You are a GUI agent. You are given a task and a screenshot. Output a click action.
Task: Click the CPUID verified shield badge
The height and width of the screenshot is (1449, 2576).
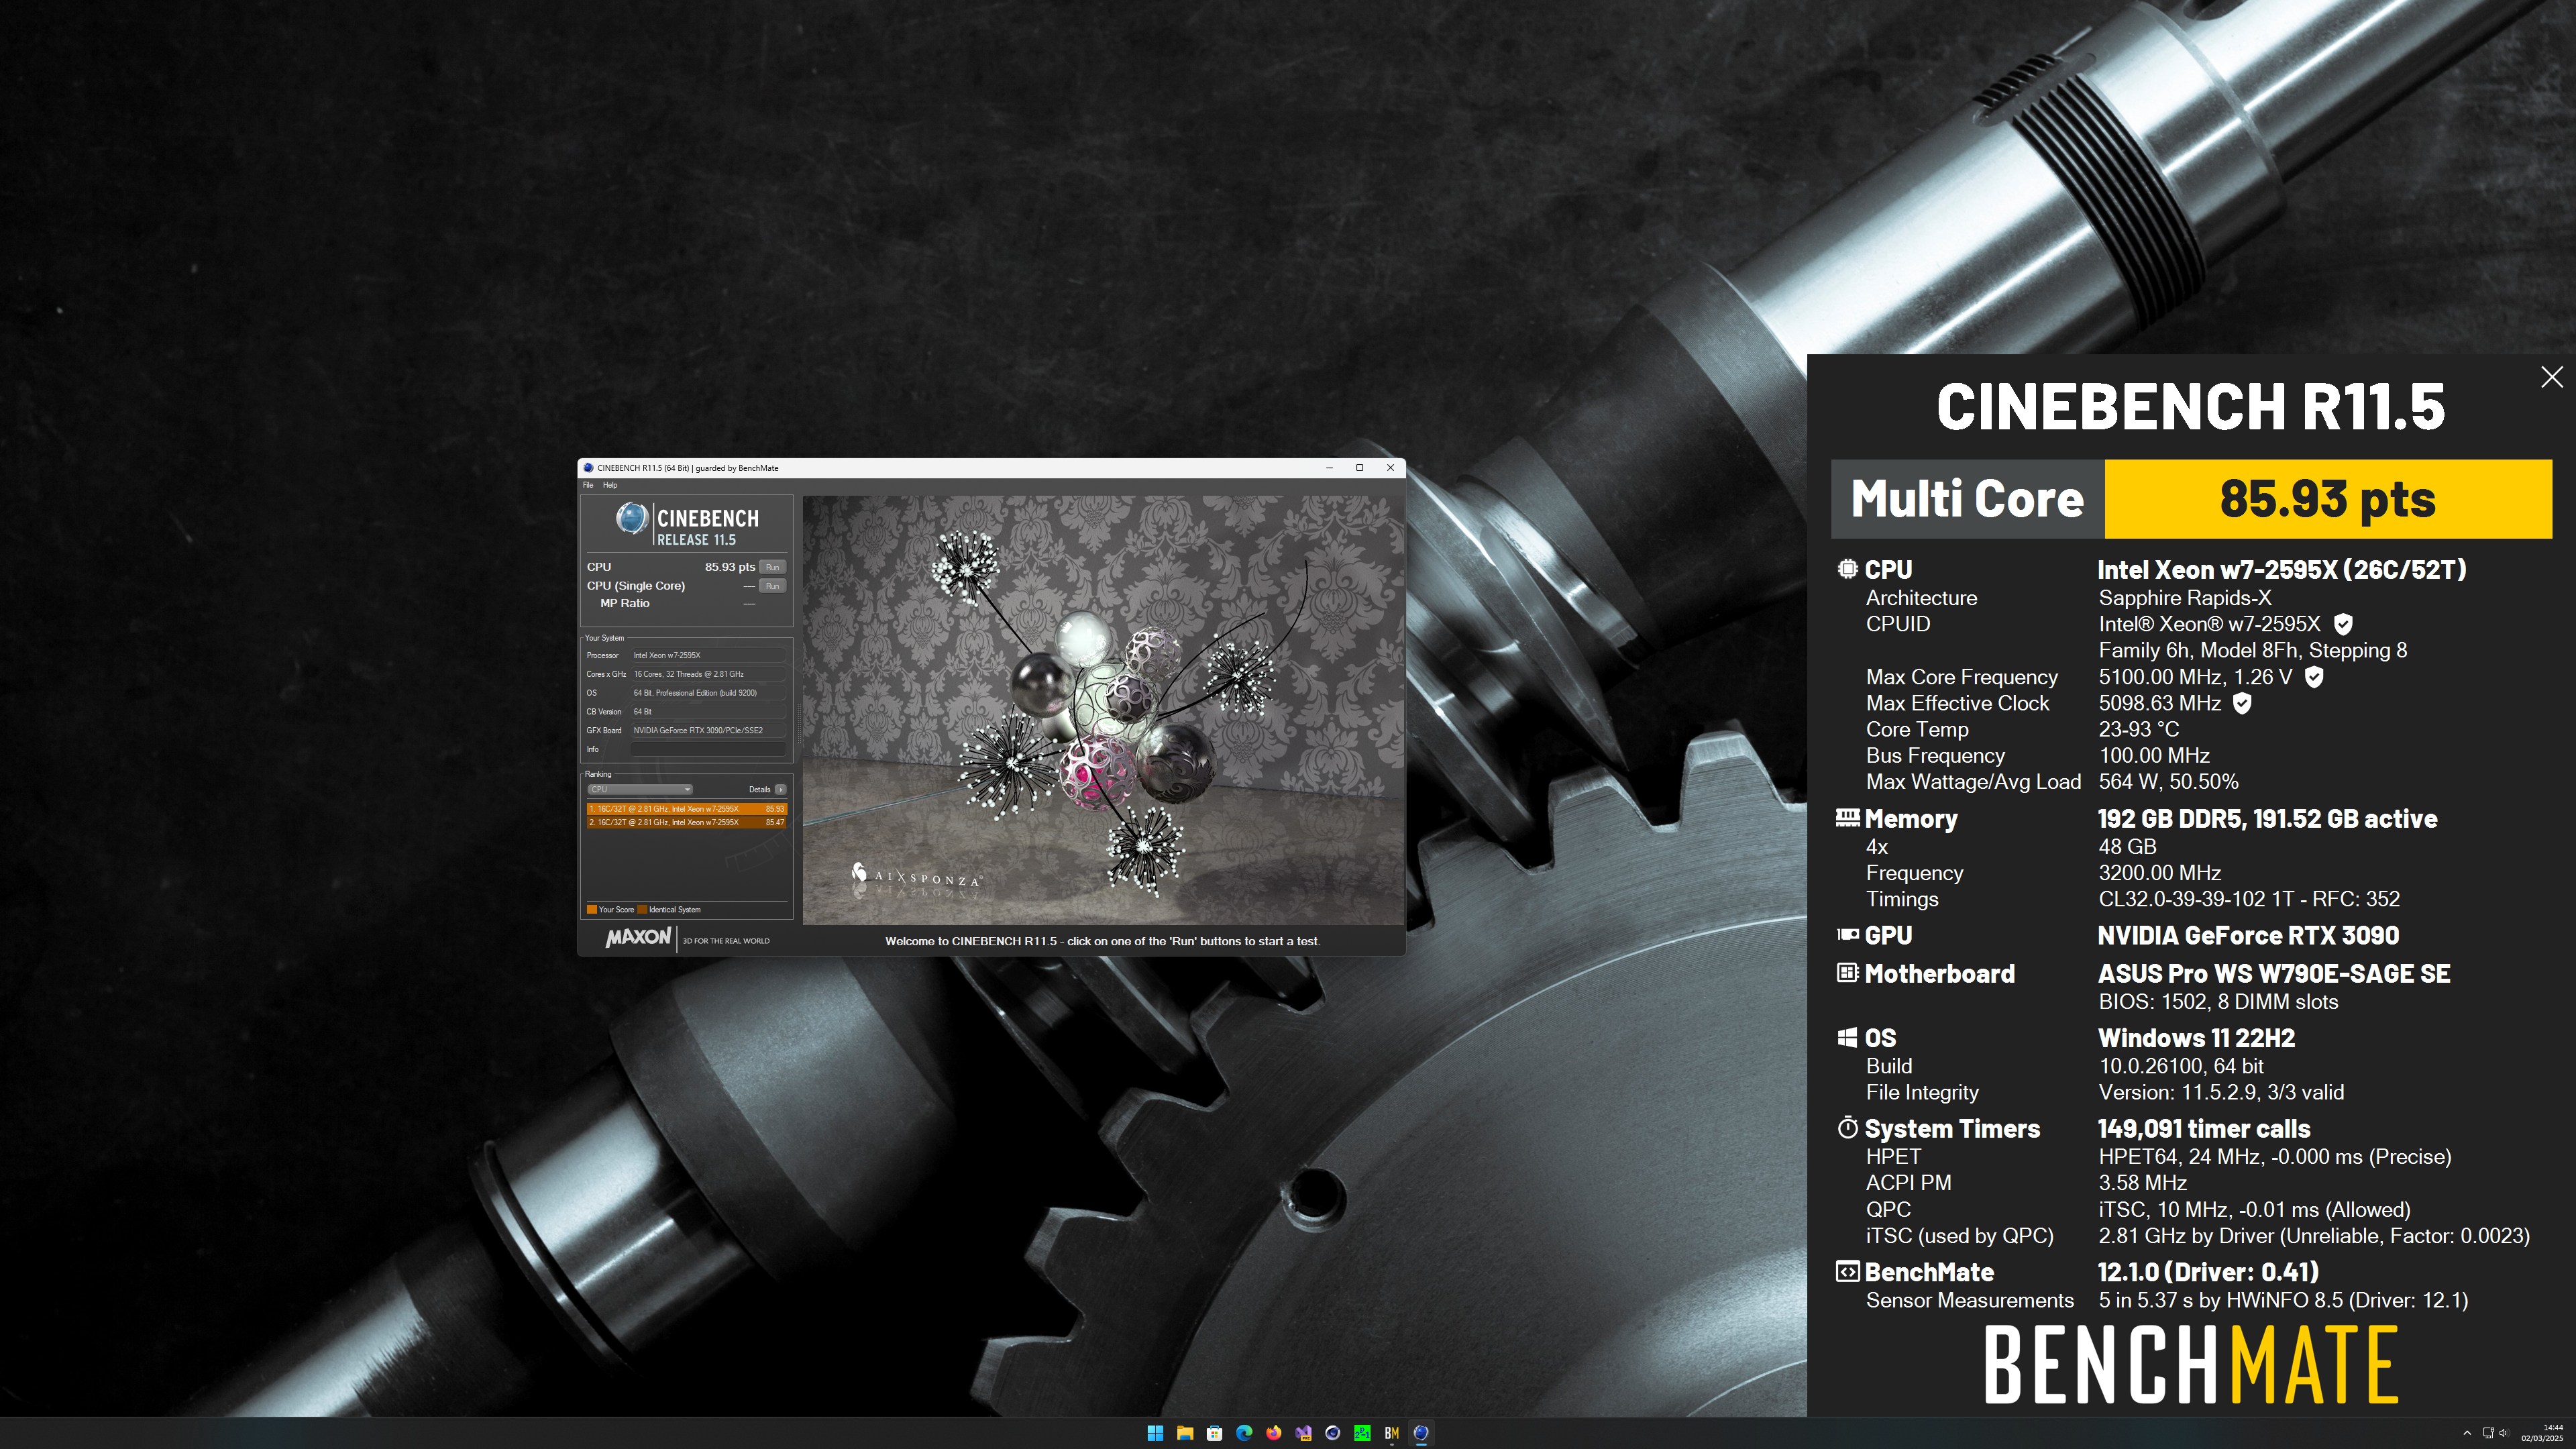[x=2342, y=624]
